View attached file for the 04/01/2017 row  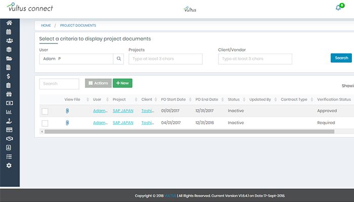pyautogui.click(x=67, y=123)
